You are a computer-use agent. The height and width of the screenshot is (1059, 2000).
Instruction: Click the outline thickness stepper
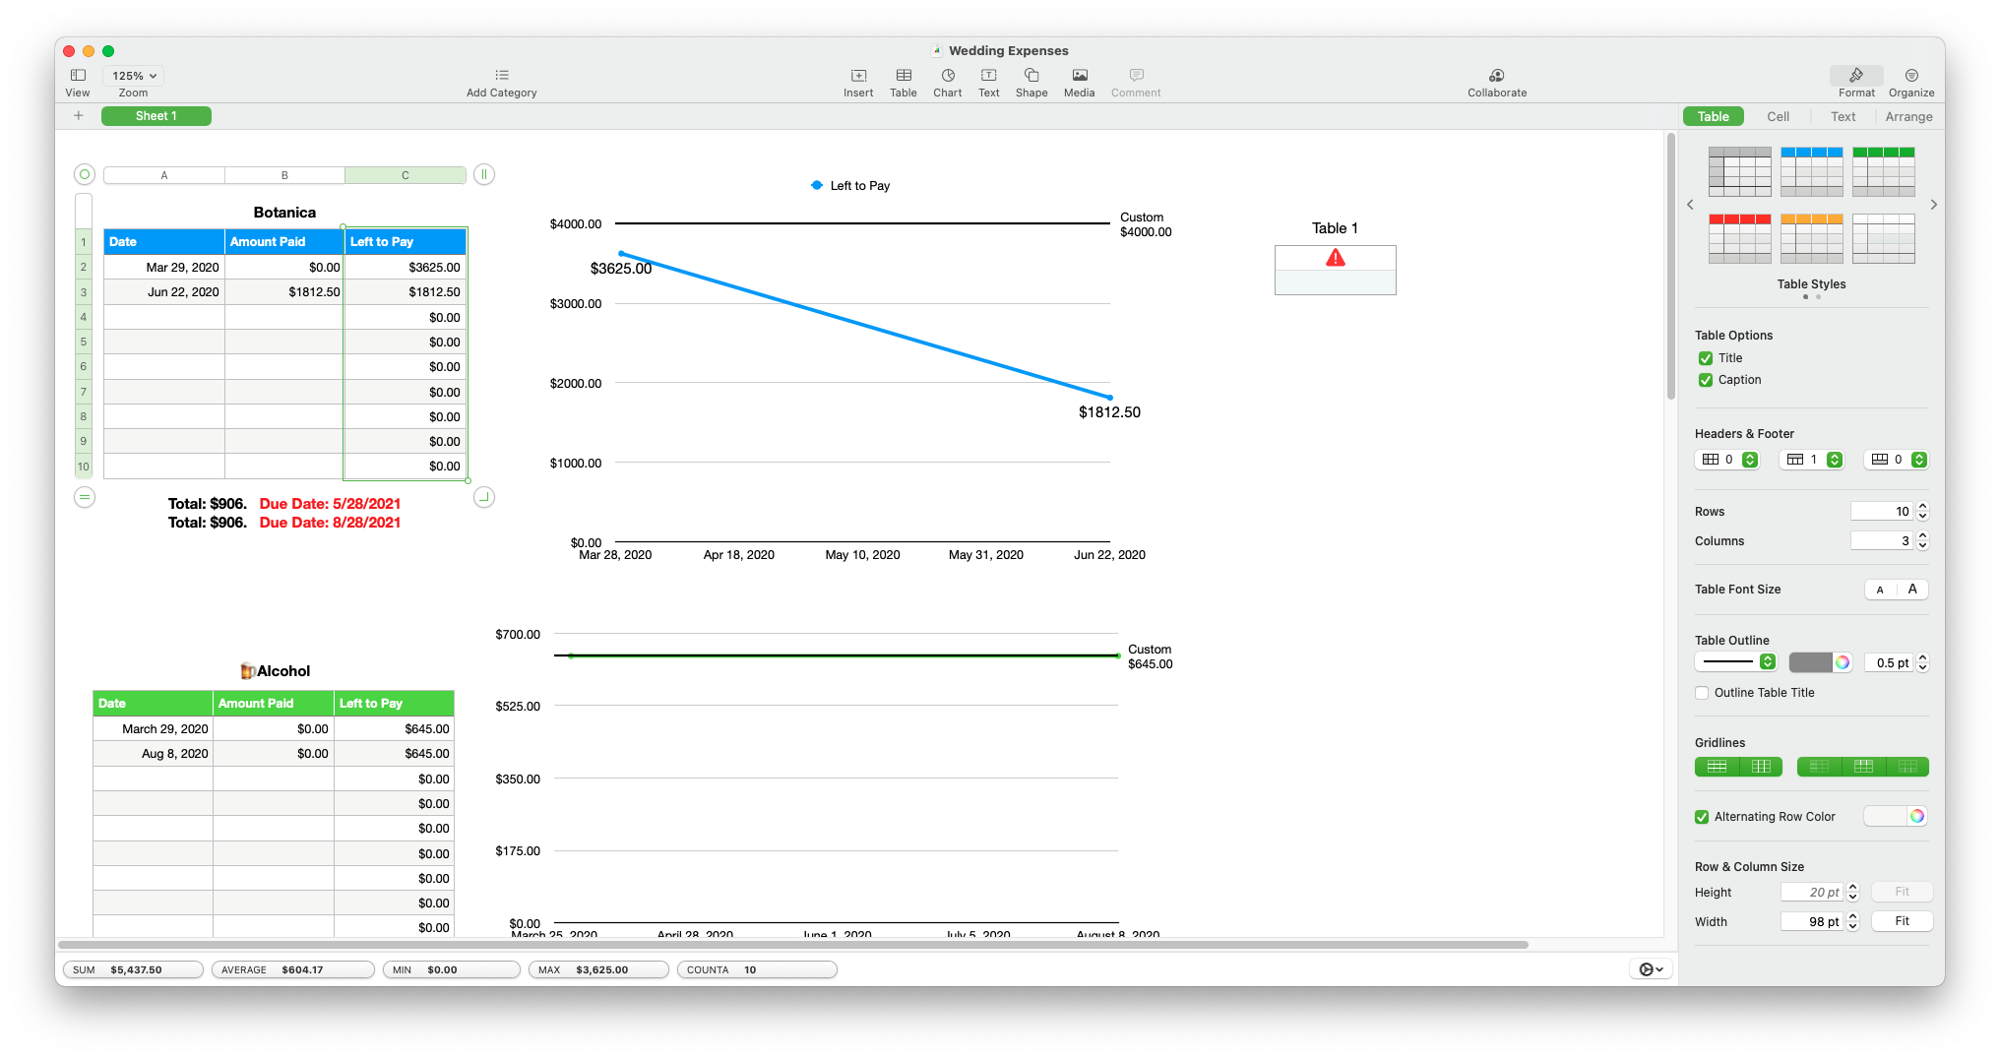[x=1923, y=662]
